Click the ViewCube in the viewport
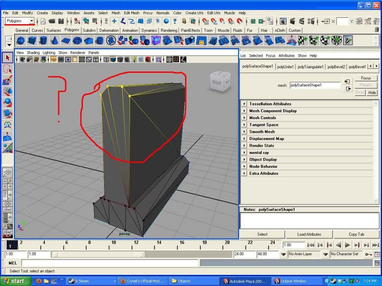Viewport: 382px width, 286px height. tap(219, 82)
